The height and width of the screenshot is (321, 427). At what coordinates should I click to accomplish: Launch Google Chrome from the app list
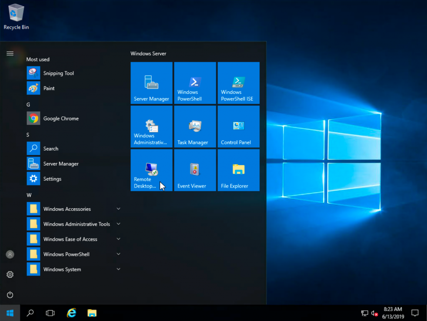74,118
